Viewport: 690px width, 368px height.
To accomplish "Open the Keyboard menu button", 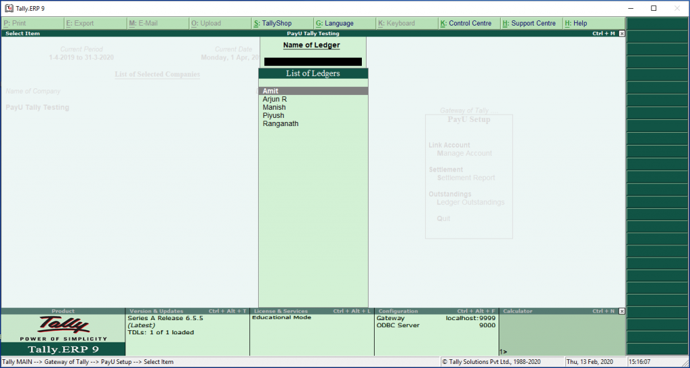I will [x=408, y=24].
